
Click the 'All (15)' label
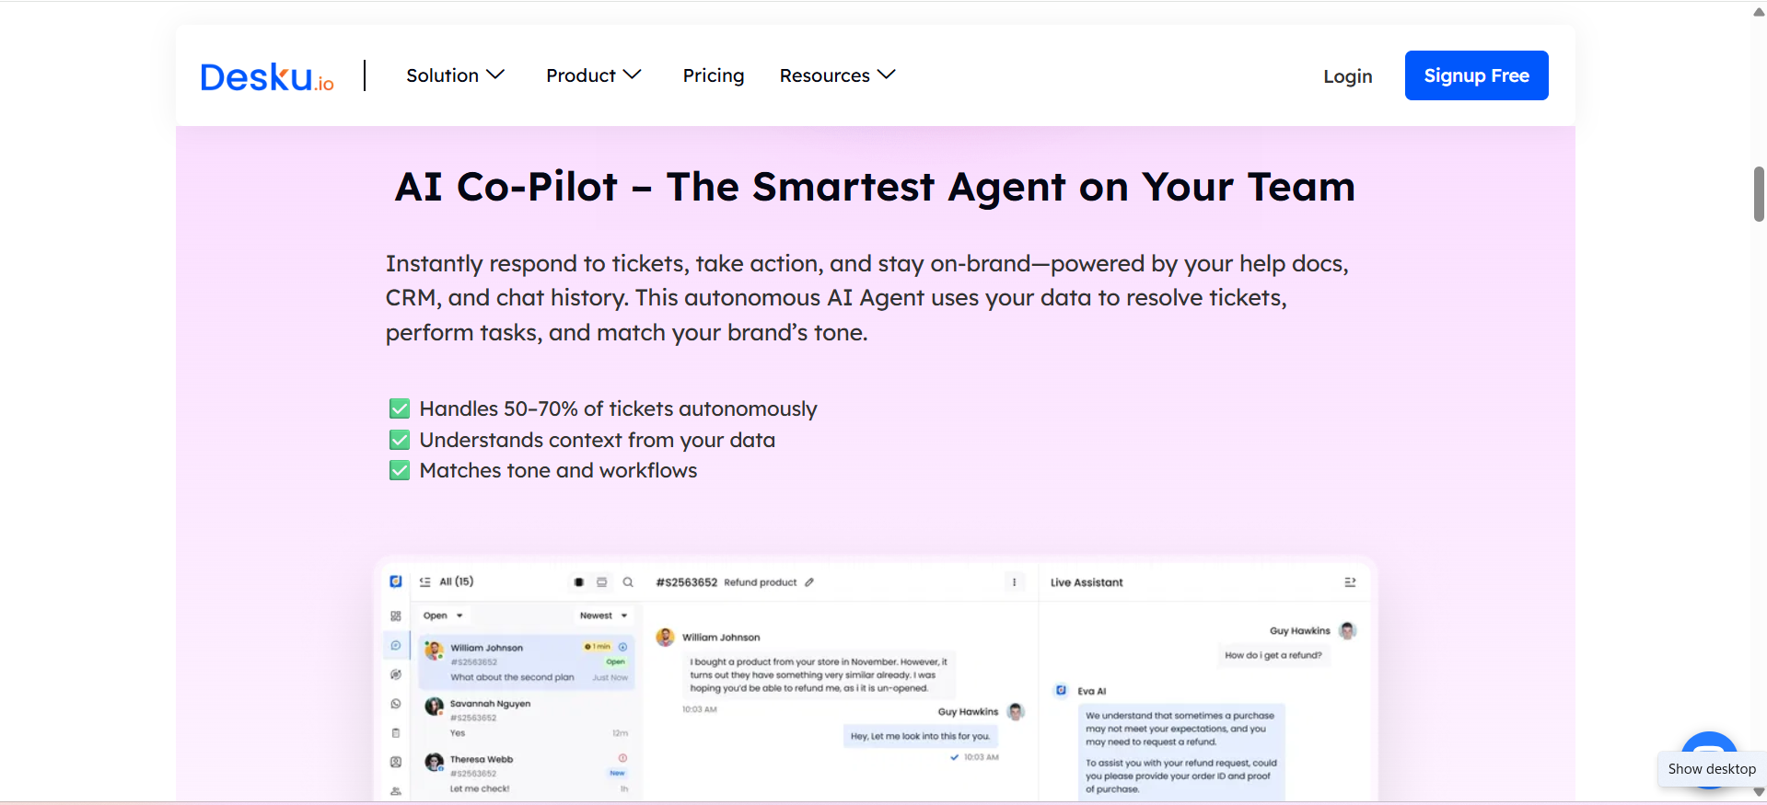pyautogui.click(x=457, y=581)
